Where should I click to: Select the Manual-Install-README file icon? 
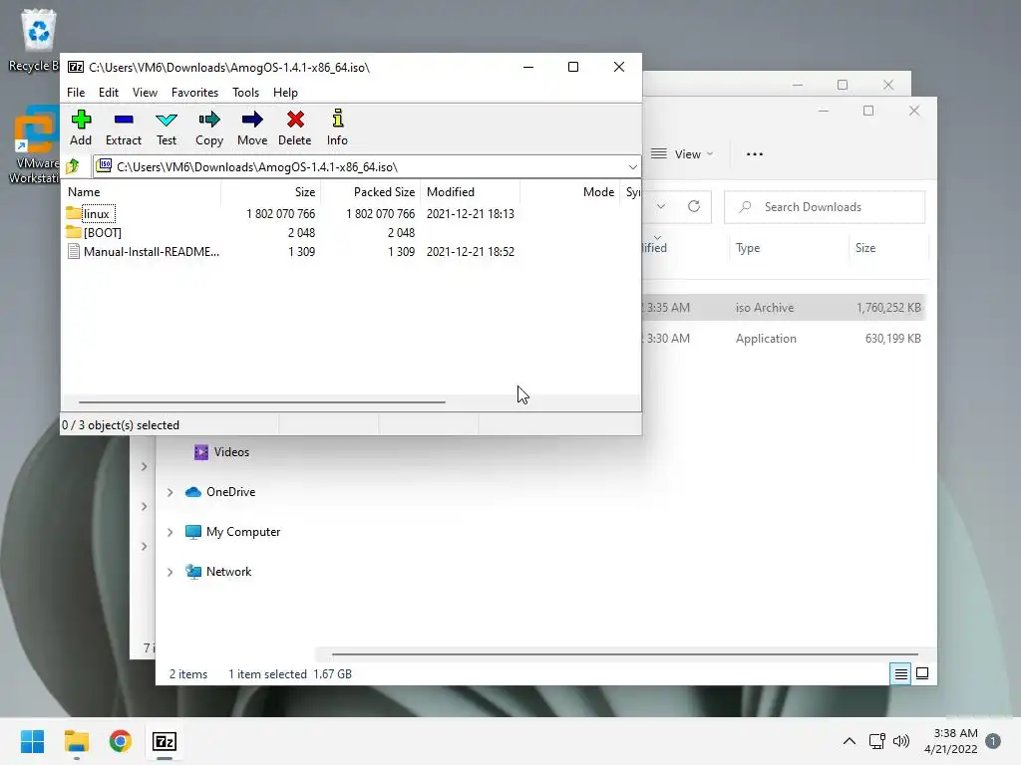(74, 252)
